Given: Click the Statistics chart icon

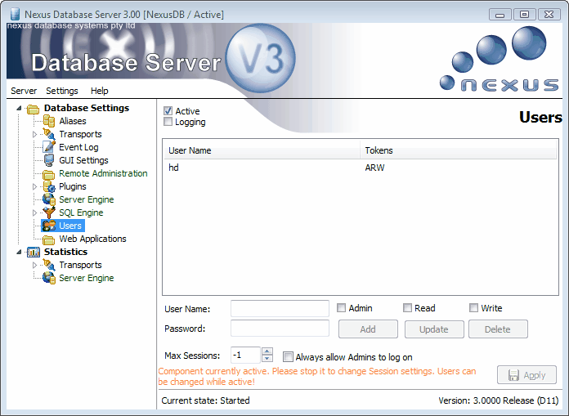Looking at the screenshot, I should [x=34, y=252].
